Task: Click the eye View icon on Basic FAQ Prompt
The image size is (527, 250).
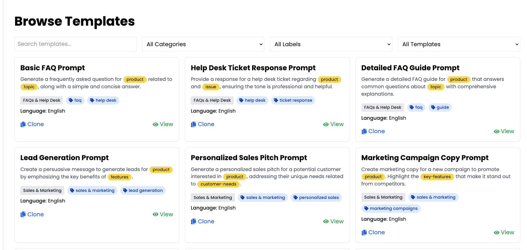Action: click(156, 125)
